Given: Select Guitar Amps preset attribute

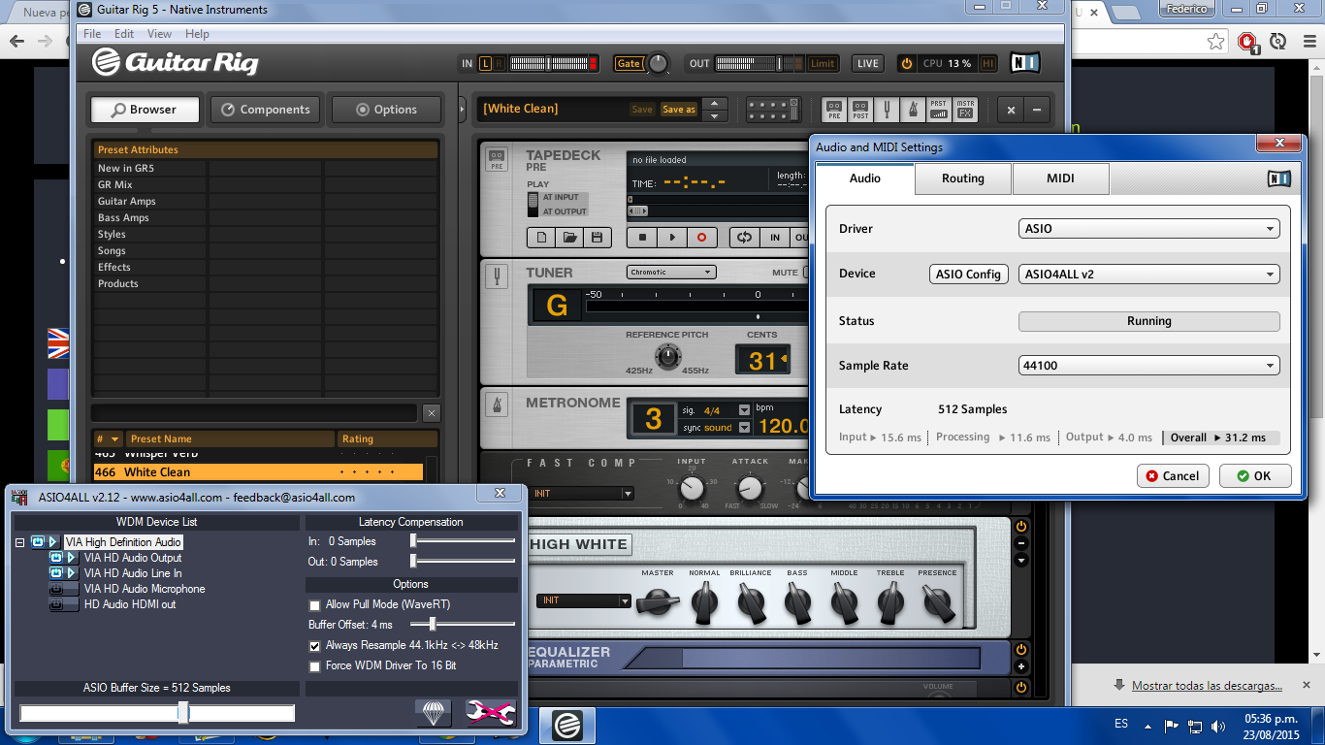Looking at the screenshot, I should click(127, 201).
